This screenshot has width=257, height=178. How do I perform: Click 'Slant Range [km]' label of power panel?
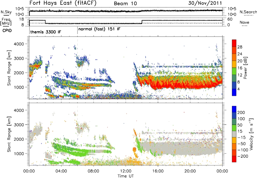[x=9, y=68]
